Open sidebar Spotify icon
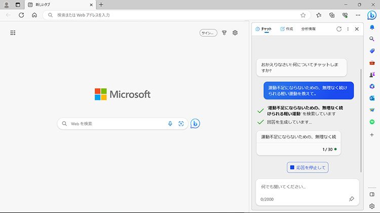380x213 pixels. coord(372,122)
